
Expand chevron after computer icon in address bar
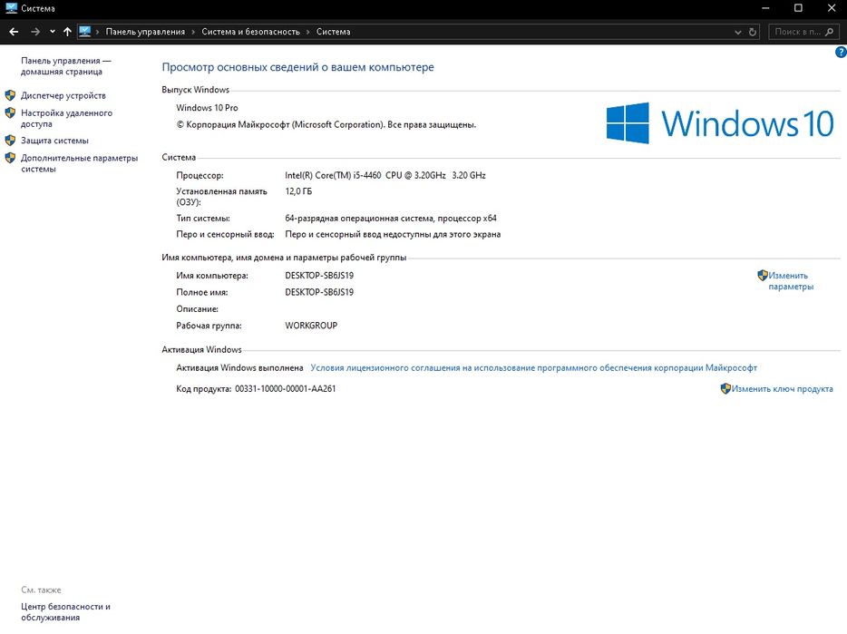click(97, 32)
